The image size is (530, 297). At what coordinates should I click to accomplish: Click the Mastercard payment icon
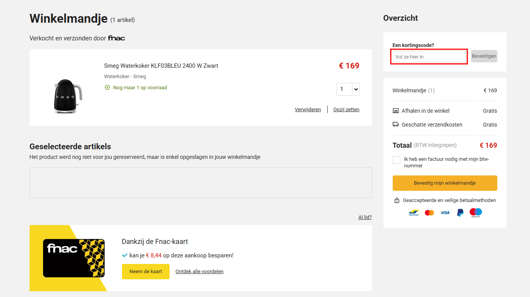tap(429, 212)
